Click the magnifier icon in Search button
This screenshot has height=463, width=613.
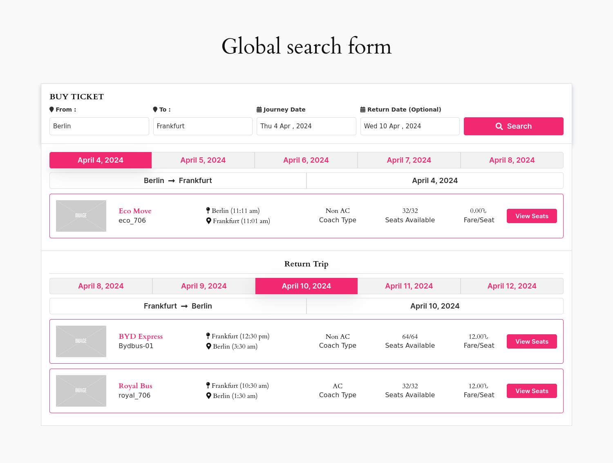click(x=499, y=126)
